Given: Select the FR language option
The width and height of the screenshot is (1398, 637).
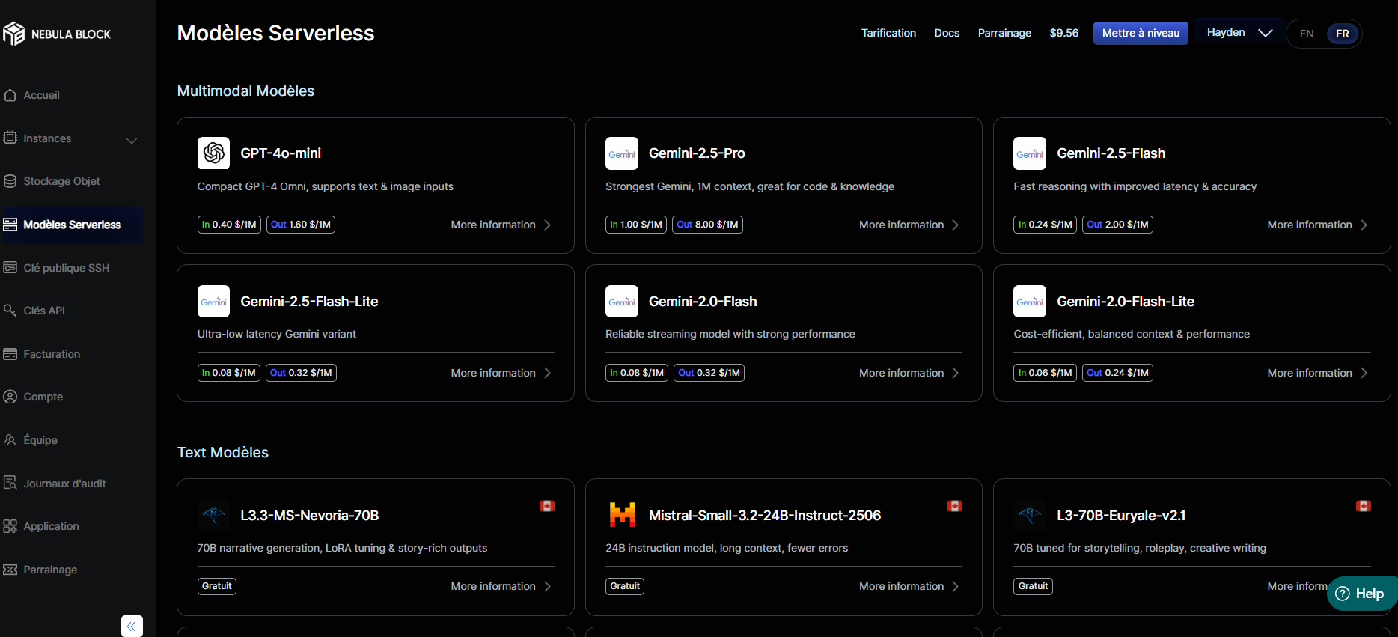Looking at the screenshot, I should pyautogui.click(x=1342, y=34).
